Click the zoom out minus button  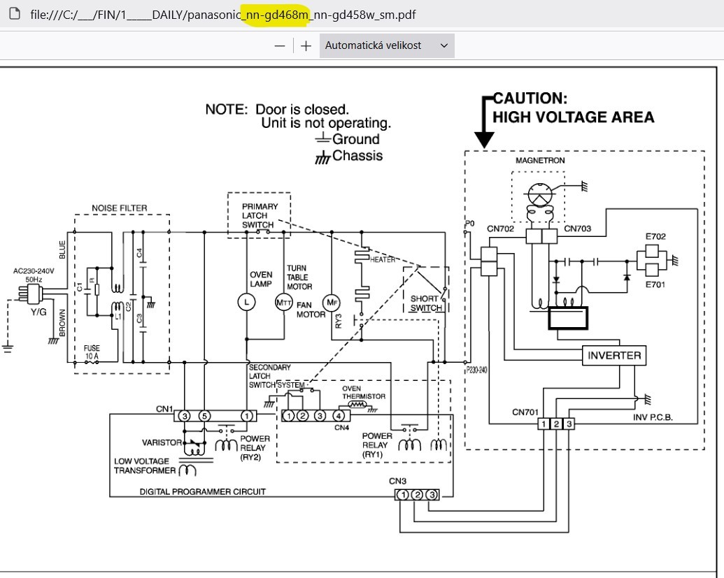click(x=280, y=45)
